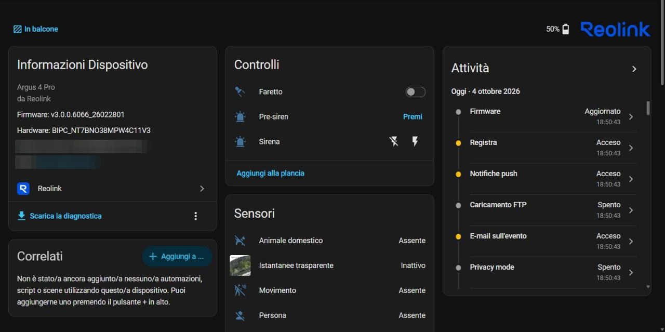Expand the Registra activity entry chevron
Screen dimensions: 665x332
click(631, 148)
